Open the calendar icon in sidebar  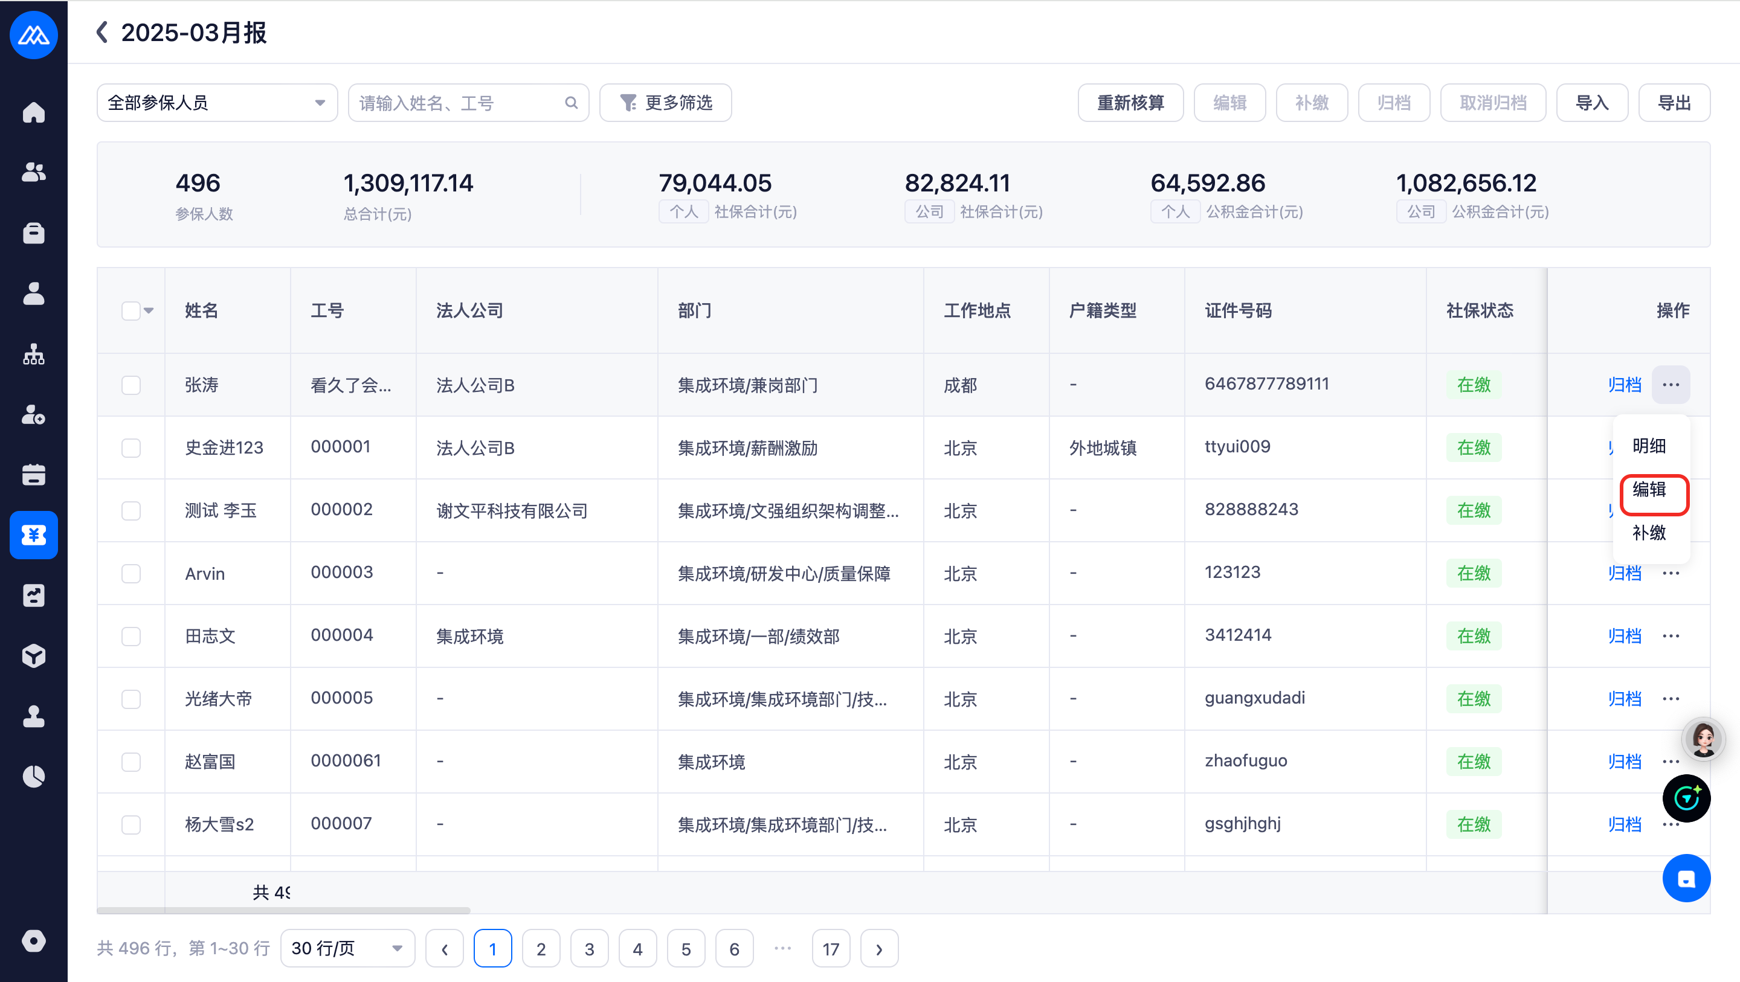pyautogui.click(x=33, y=475)
